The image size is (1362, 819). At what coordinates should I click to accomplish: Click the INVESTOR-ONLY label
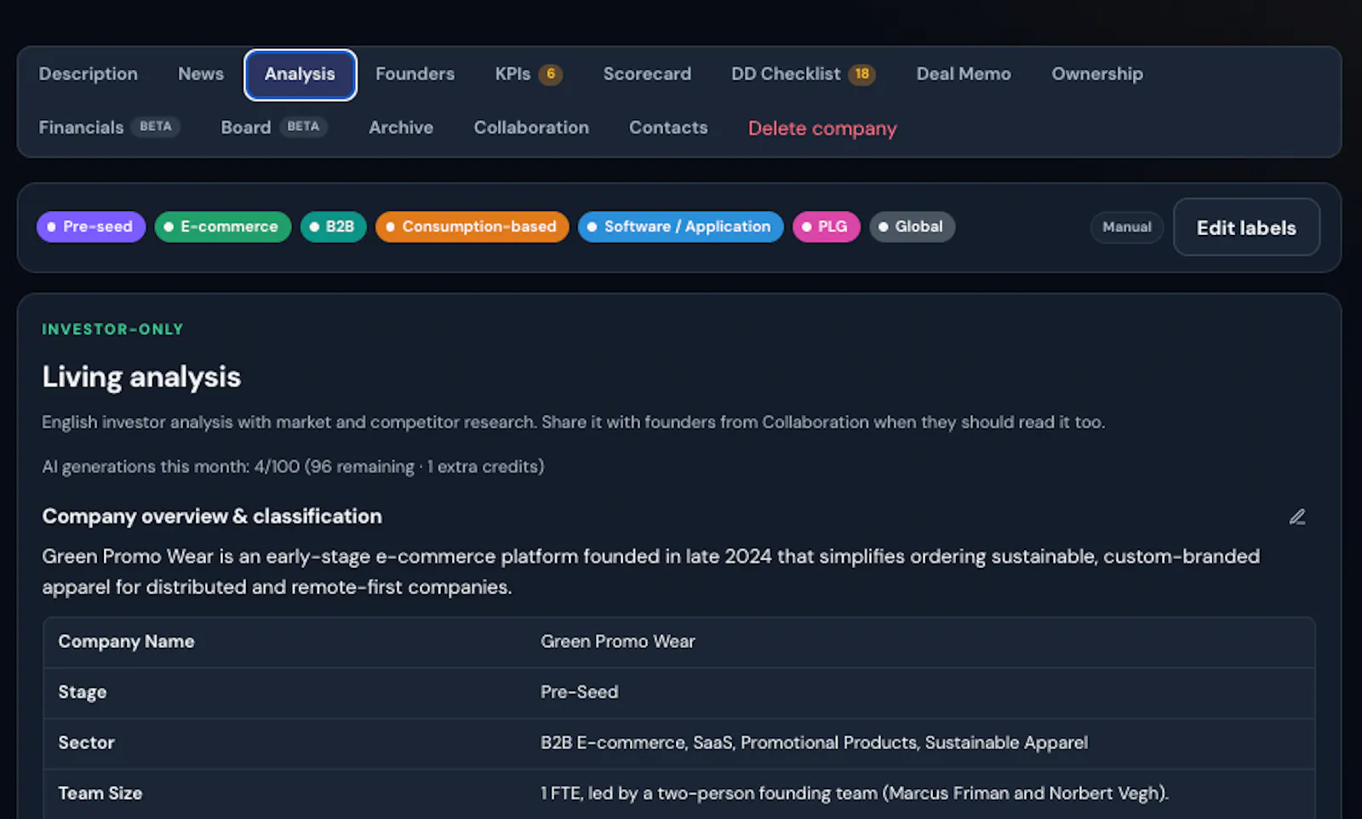112,329
